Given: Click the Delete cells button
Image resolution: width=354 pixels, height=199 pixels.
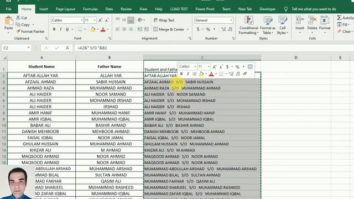Looking at the screenshot, I should [312, 25].
